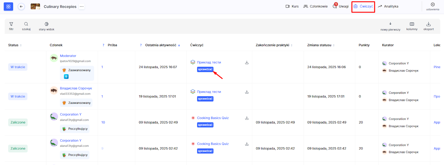444x165 pixels.
Task: Open the grid apps menu icon
Action: [x=8, y=7]
